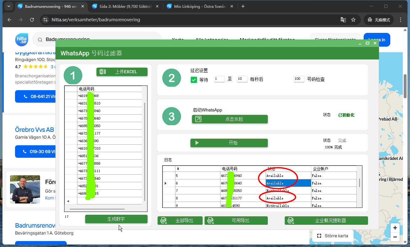
Task: Click the search magnifier icon on hitta.se
Action: pos(40,40)
